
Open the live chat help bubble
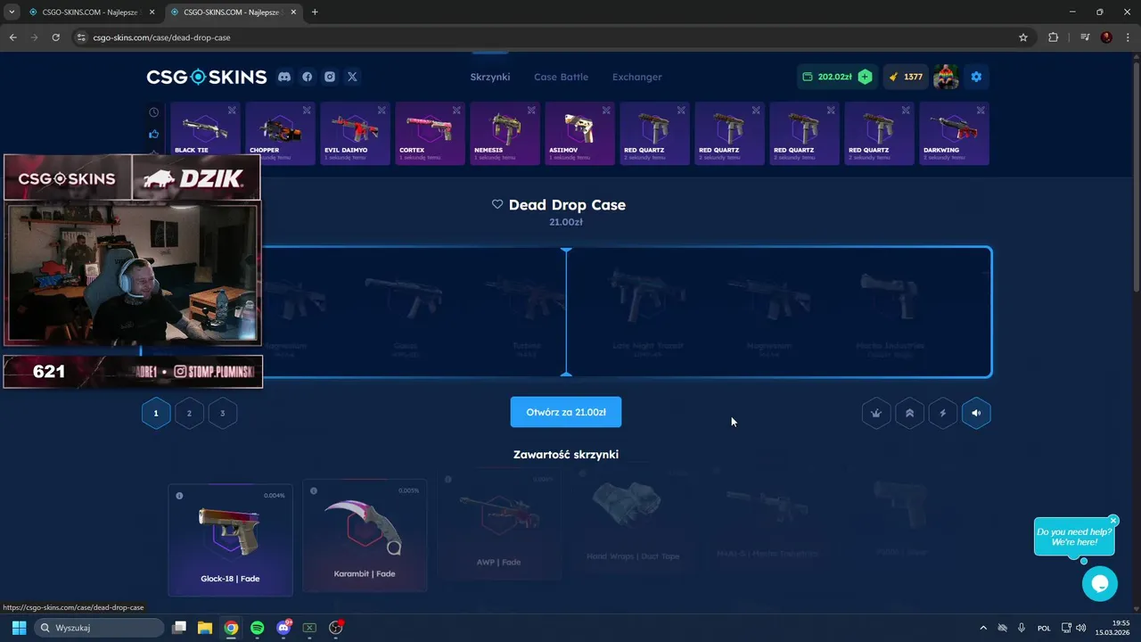pyautogui.click(x=1099, y=583)
